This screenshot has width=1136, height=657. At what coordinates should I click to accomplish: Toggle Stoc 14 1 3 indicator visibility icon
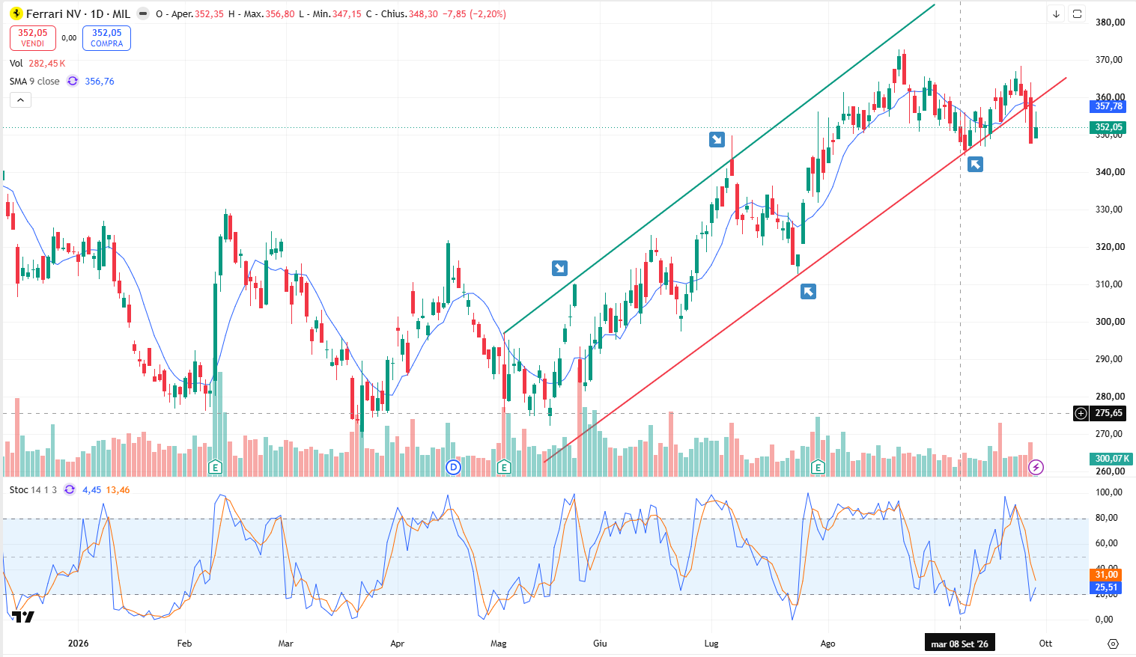(70, 489)
